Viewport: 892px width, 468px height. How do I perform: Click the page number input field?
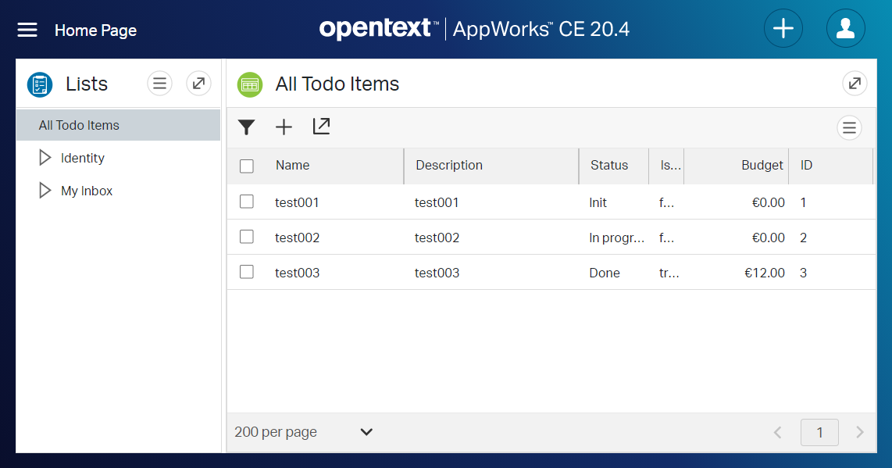pos(819,433)
